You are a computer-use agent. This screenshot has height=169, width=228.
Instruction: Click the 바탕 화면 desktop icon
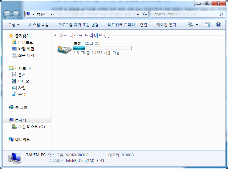14,49
